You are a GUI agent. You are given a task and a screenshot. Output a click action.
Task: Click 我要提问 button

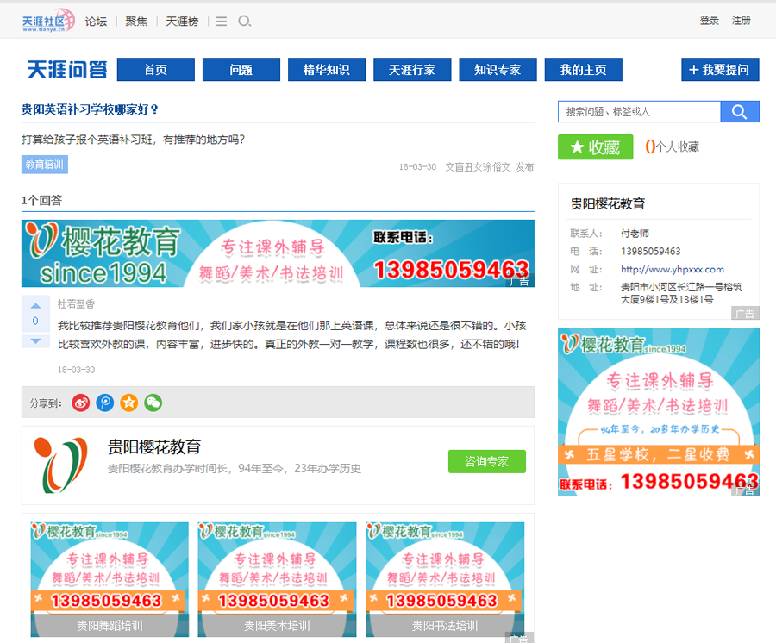pyautogui.click(x=720, y=70)
